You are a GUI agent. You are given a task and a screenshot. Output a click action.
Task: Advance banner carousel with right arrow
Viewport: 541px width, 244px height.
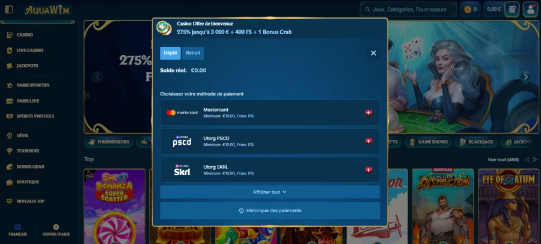coord(525,77)
